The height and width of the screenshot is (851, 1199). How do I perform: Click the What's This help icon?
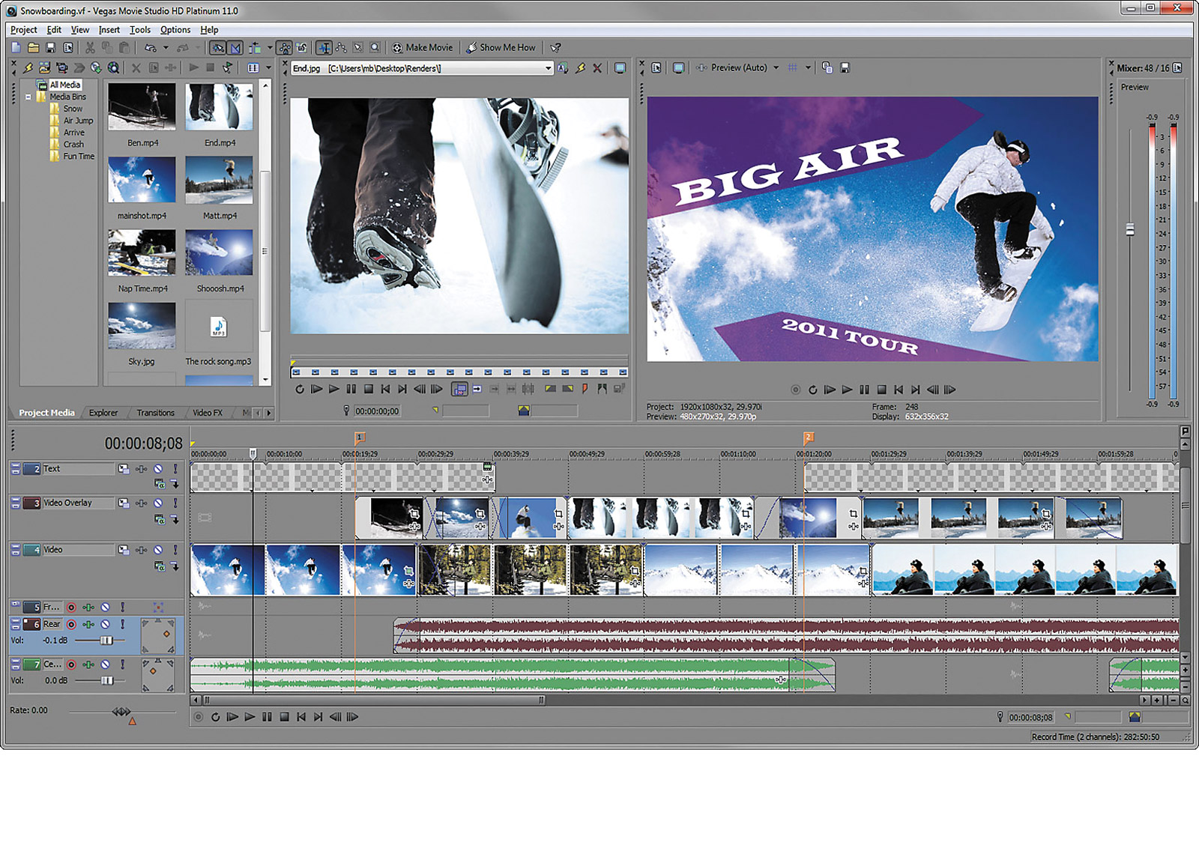(x=555, y=48)
